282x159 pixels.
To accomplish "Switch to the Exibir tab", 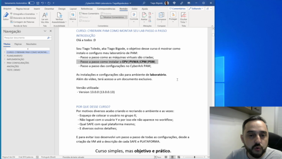I will click(x=134, y=9).
